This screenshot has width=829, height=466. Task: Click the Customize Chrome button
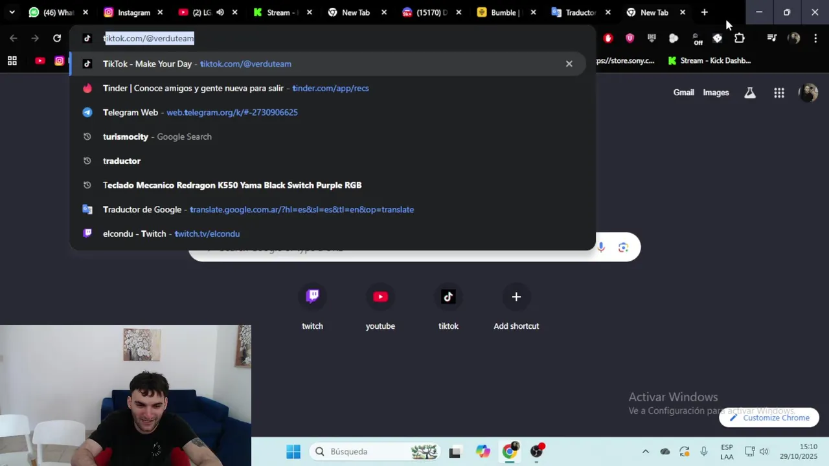(769, 417)
